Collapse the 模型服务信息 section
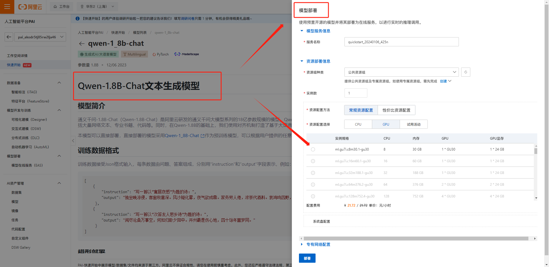Screen dimensions: 549x267 point(315,31)
